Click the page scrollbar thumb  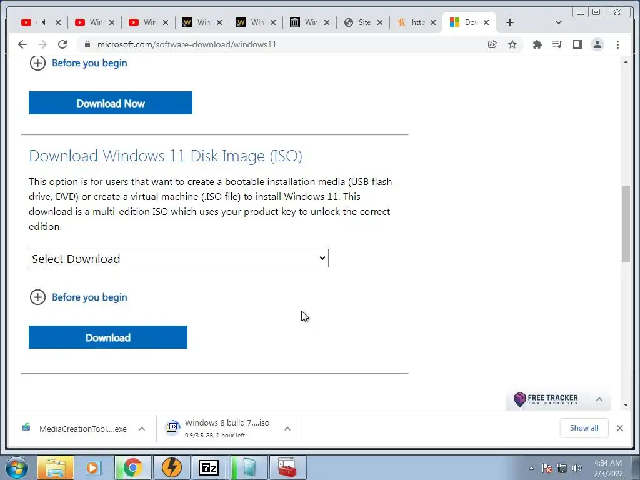click(x=626, y=224)
